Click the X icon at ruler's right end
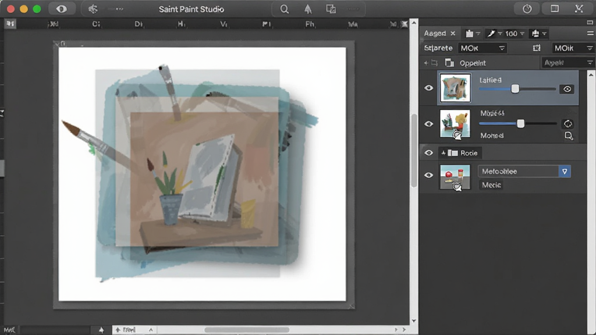Image resolution: width=596 pixels, height=335 pixels. click(x=405, y=24)
